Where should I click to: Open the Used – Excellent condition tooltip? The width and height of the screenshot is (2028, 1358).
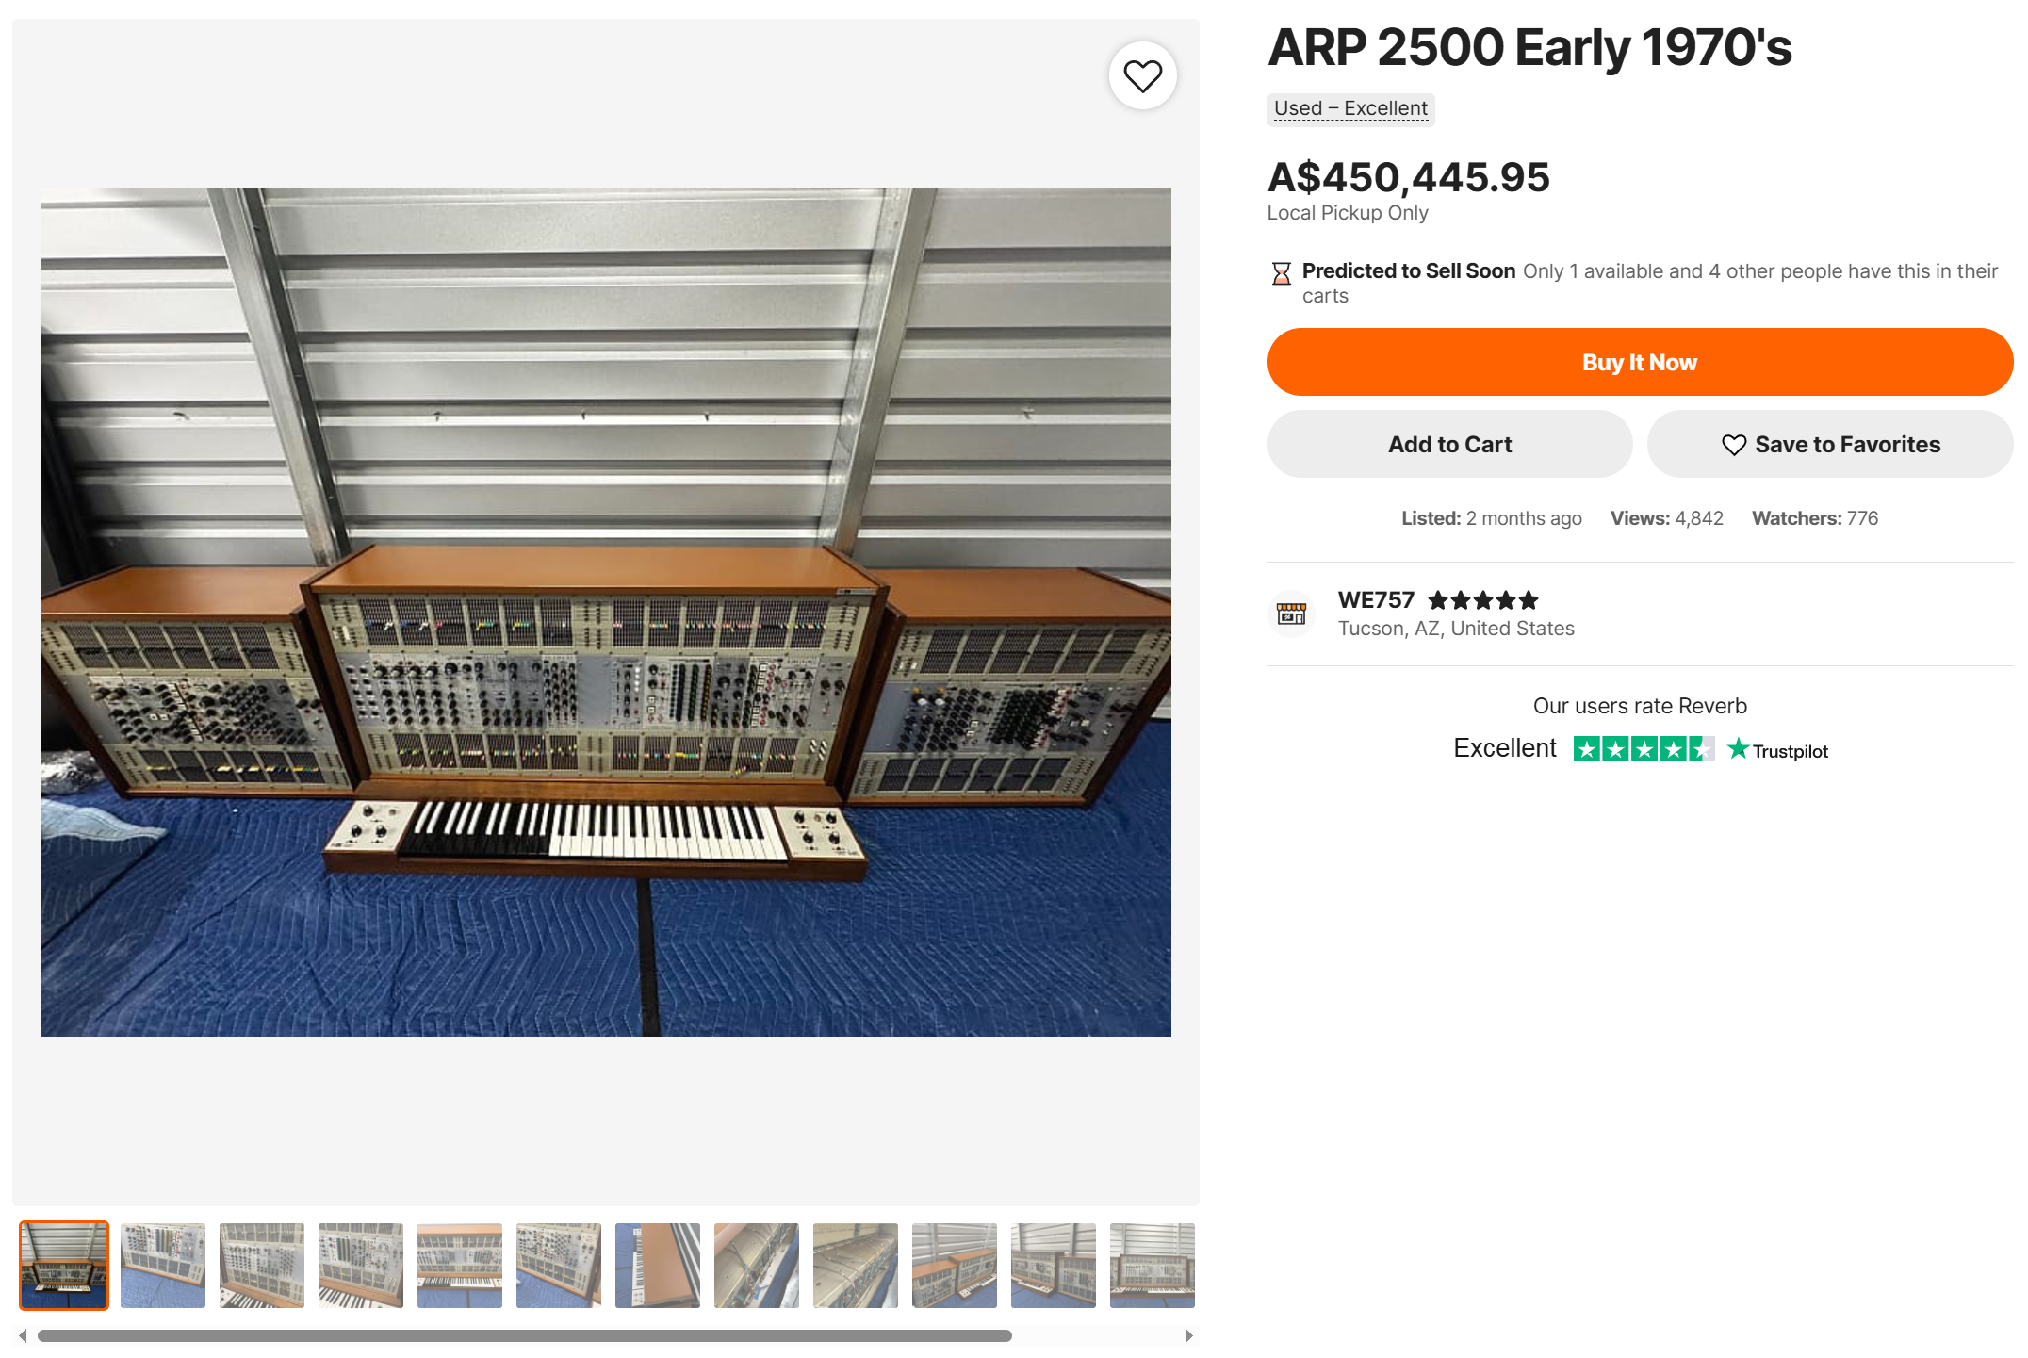(x=1349, y=108)
